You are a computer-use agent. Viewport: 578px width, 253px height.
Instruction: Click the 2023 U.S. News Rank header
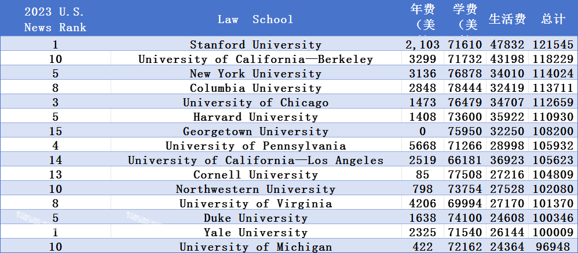(x=55, y=19)
